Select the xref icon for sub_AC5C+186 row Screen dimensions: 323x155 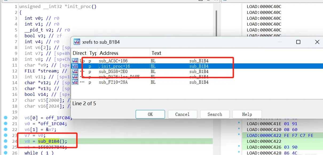click(75, 61)
